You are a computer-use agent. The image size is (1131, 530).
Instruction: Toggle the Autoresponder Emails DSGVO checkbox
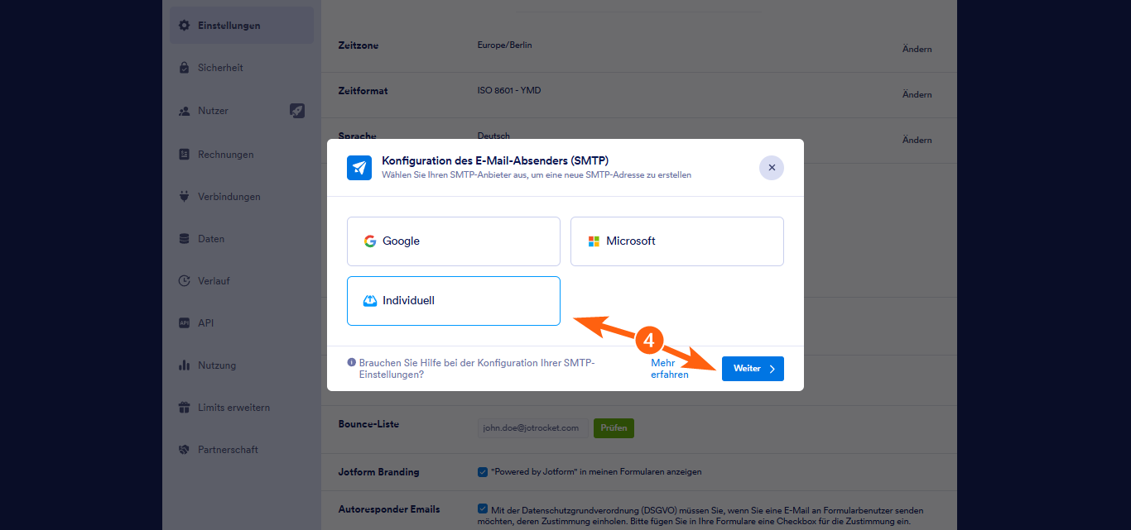[x=483, y=509]
